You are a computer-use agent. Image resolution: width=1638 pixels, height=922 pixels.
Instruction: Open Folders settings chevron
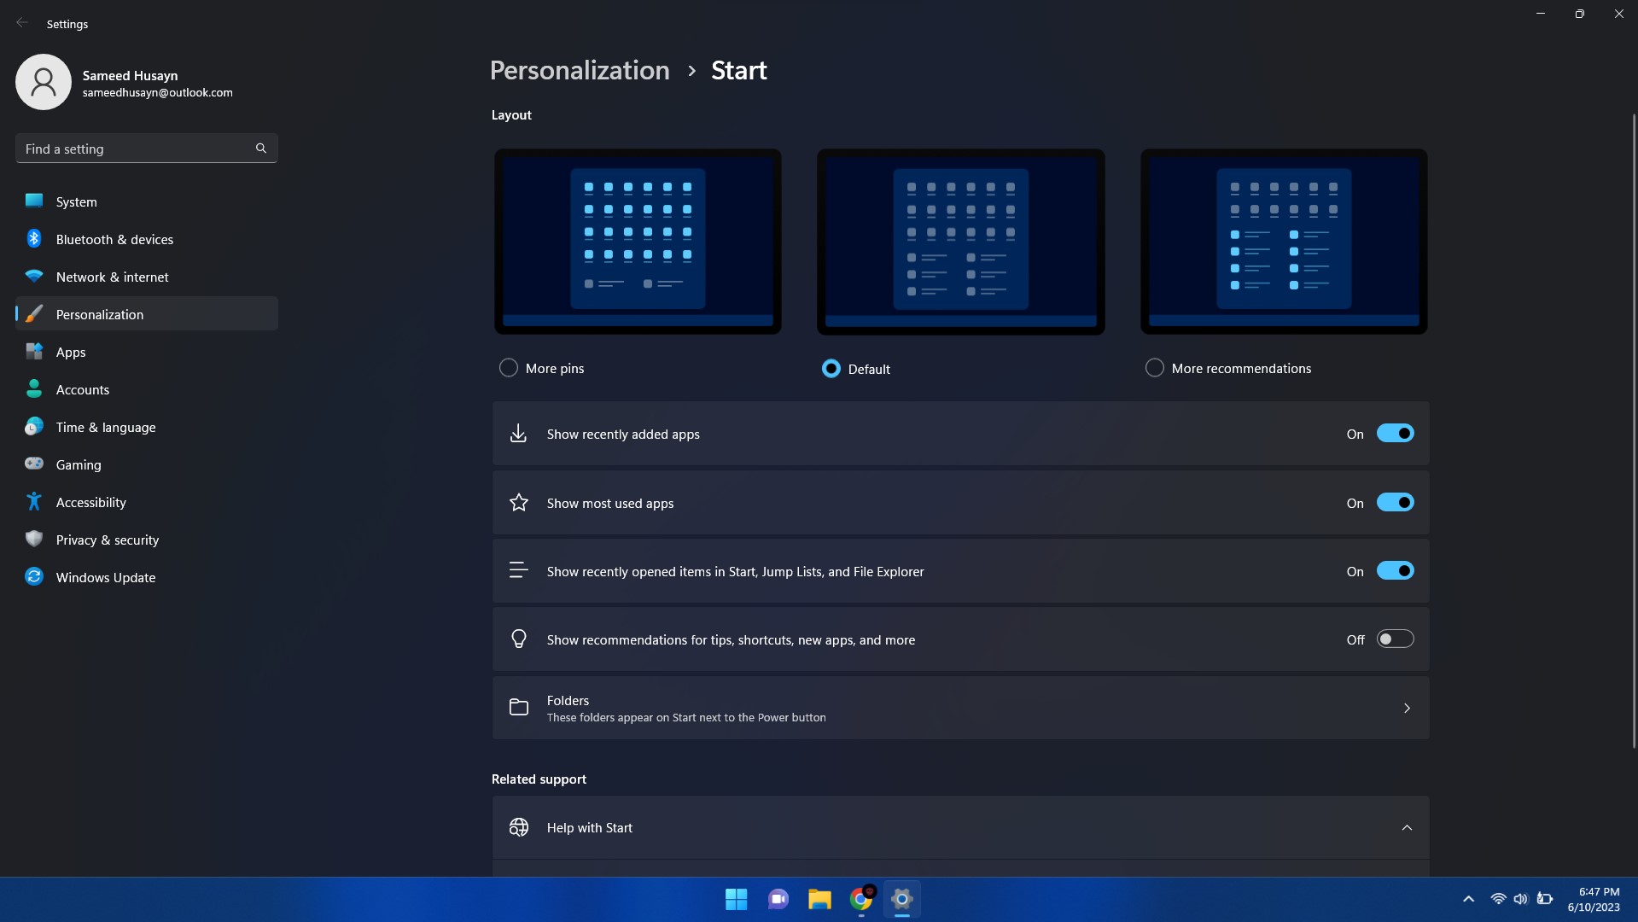[x=1407, y=708]
